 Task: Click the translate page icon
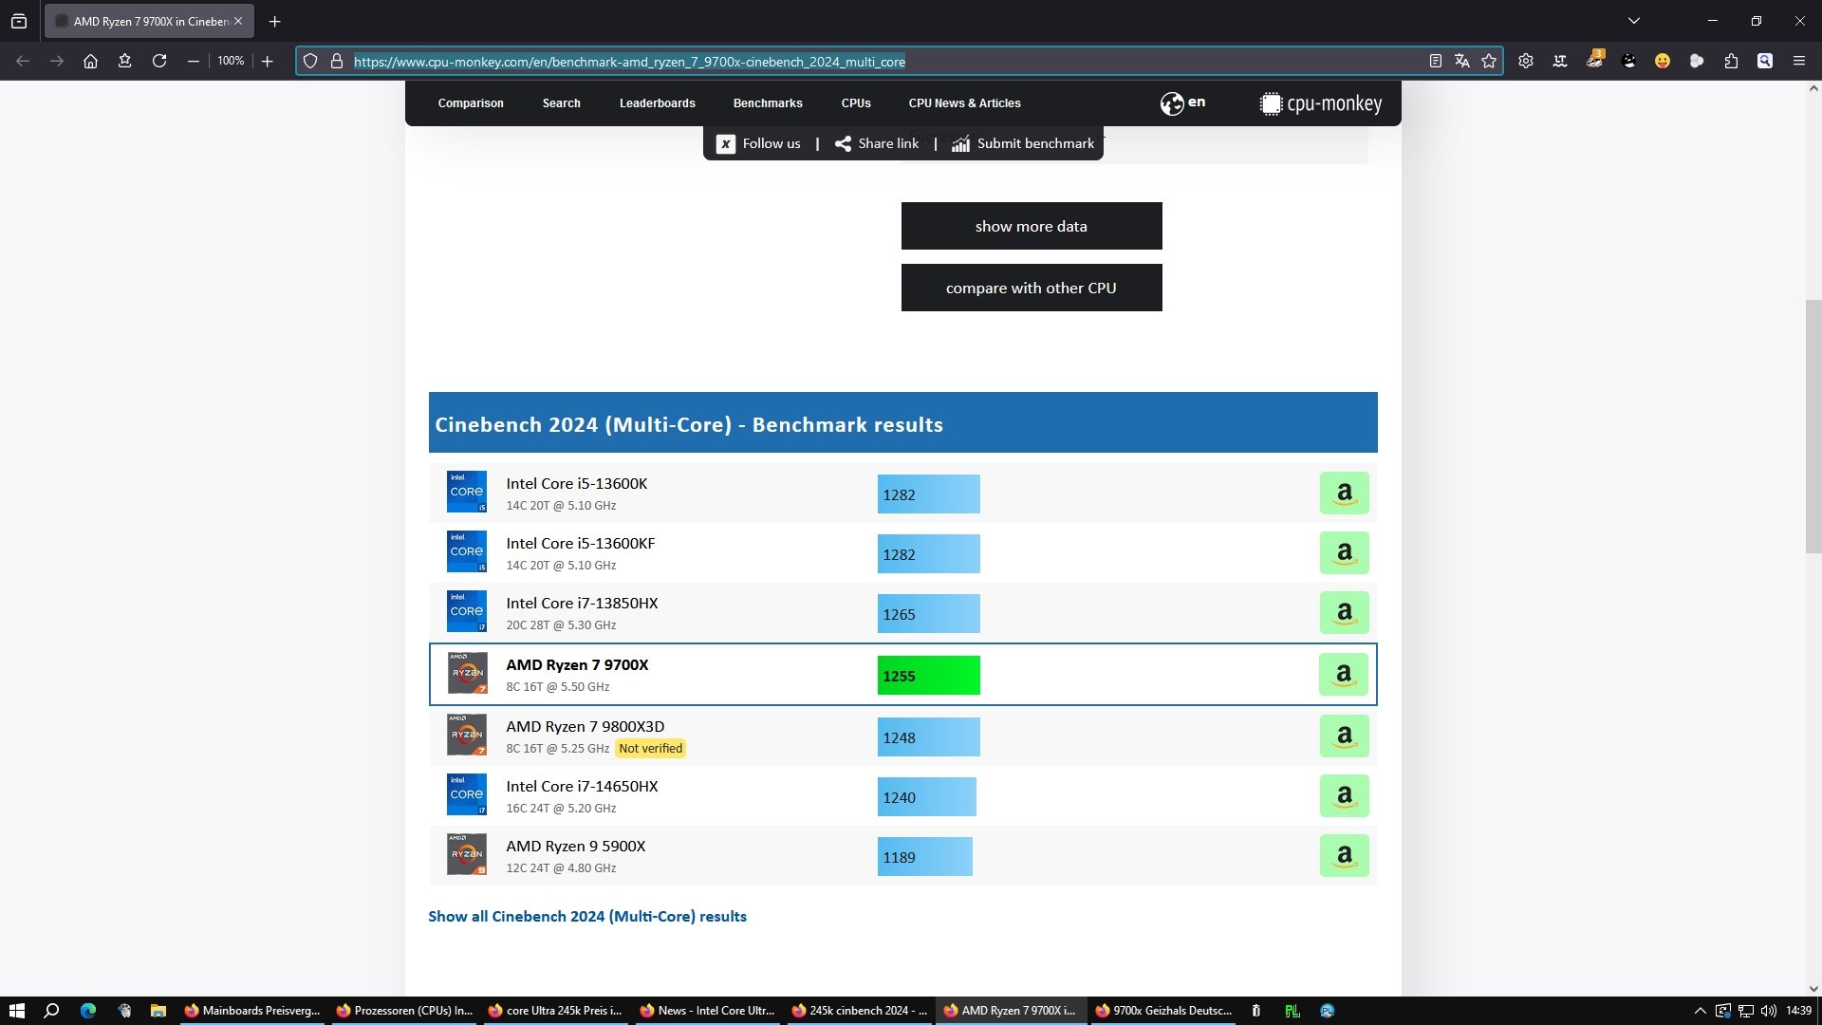click(x=1462, y=61)
